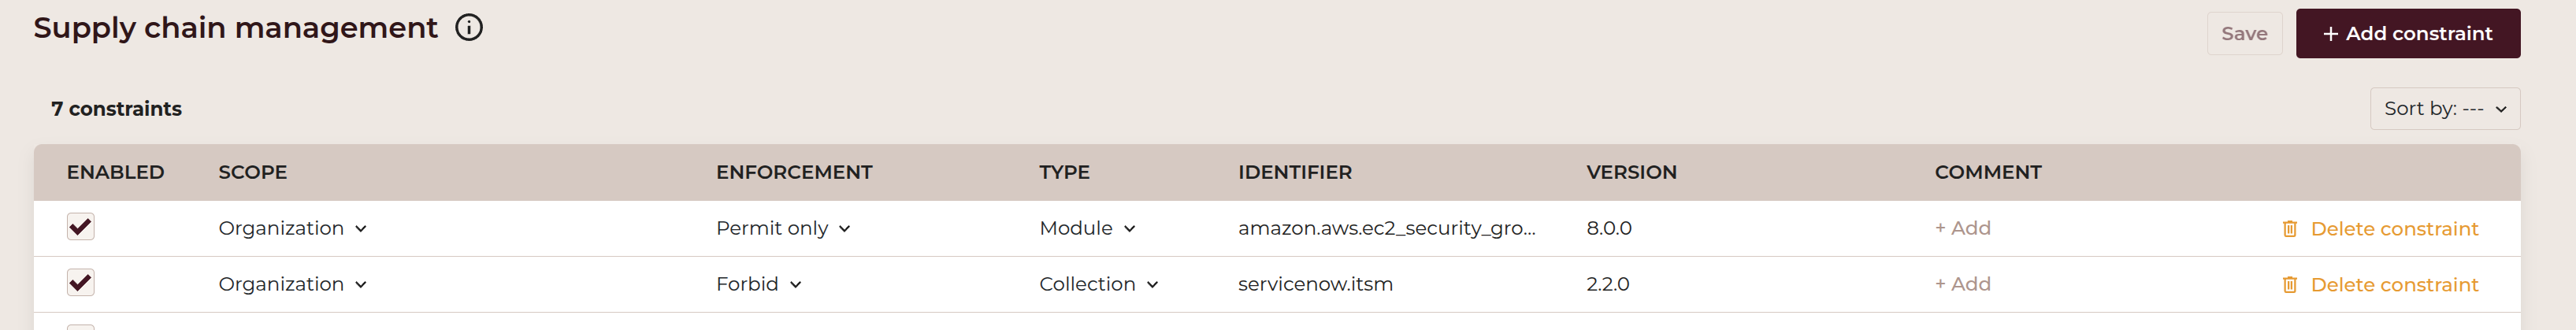
Task: Click the Save button
Action: click(2243, 34)
